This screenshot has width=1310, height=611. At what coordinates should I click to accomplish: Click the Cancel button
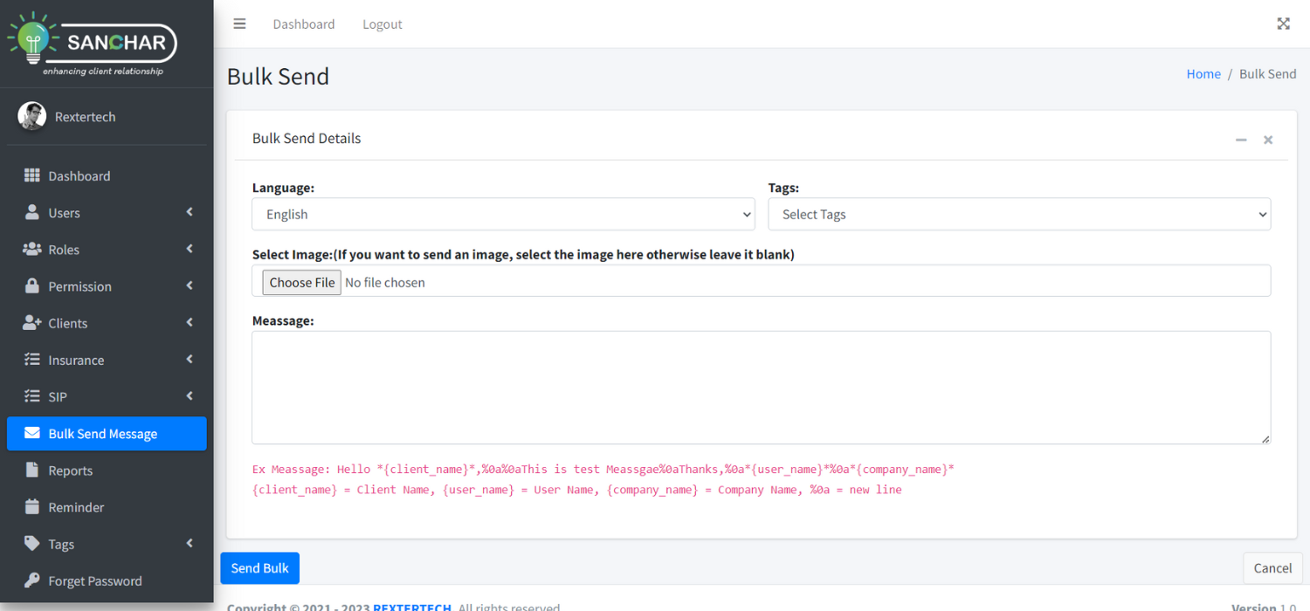coord(1272,568)
